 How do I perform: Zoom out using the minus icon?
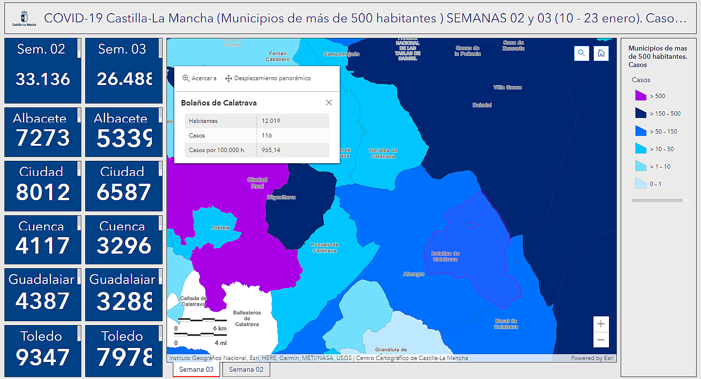click(x=601, y=341)
